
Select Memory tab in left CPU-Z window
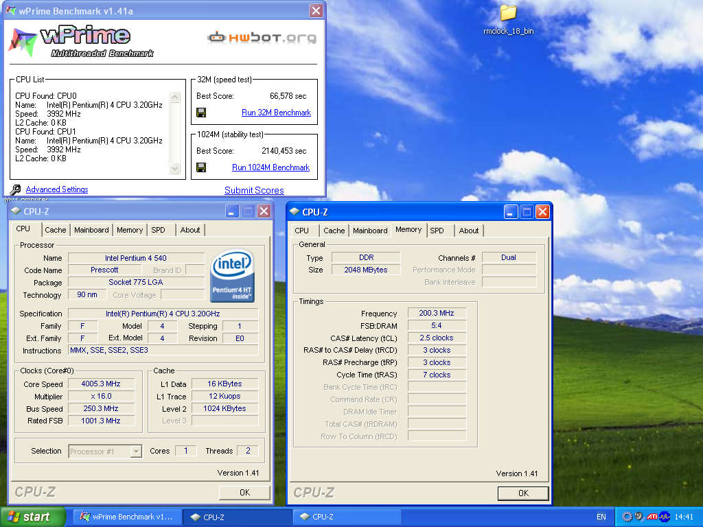[130, 230]
